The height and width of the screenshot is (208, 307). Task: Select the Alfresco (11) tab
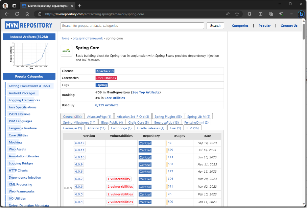pyautogui.click(x=96, y=128)
